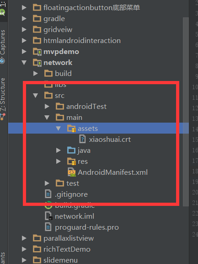Expand the androidTest folder arrow
This screenshot has height=264, width=198.
click(47, 107)
